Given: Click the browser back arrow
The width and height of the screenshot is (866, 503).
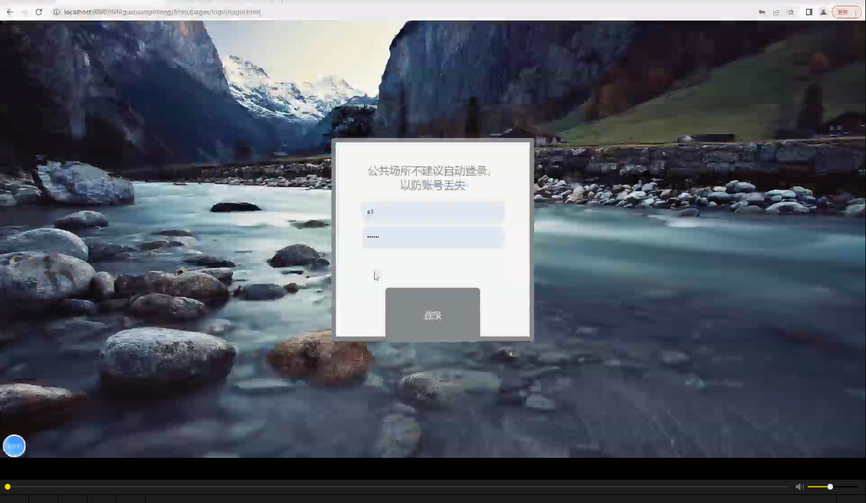Looking at the screenshot, I should [10, 12].
